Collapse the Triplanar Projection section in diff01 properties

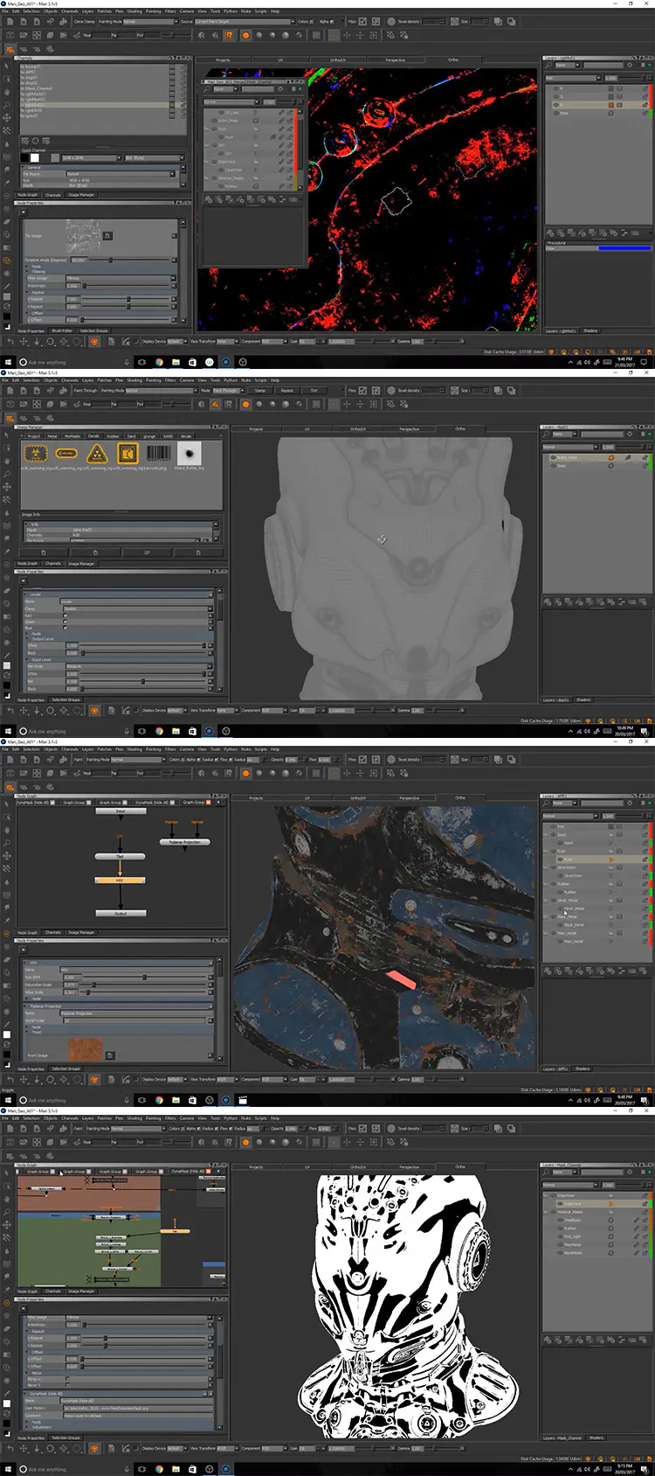[x=24, y=1006]
